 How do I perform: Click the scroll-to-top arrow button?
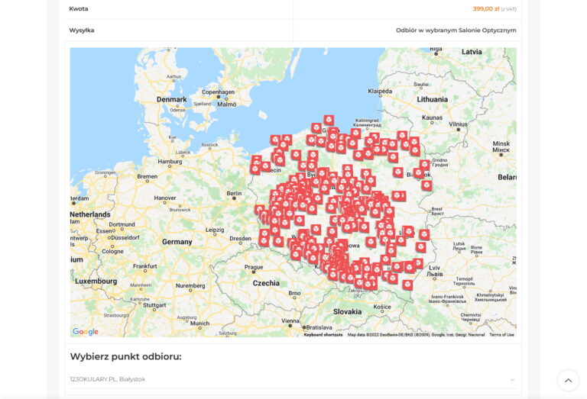coord(568,380)
